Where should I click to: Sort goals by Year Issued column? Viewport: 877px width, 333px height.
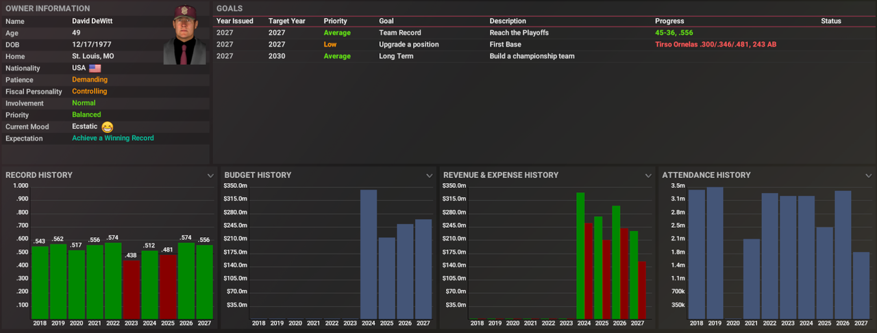click(235, 21)
